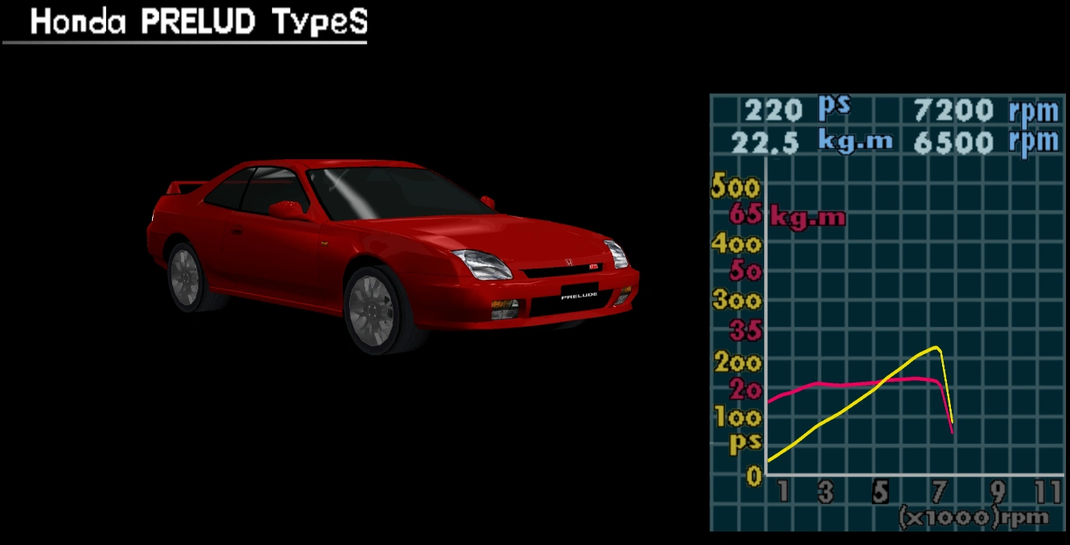Click the pink 20 axis label
This screenshot has width=1070, height=545.
coord(745,390)
